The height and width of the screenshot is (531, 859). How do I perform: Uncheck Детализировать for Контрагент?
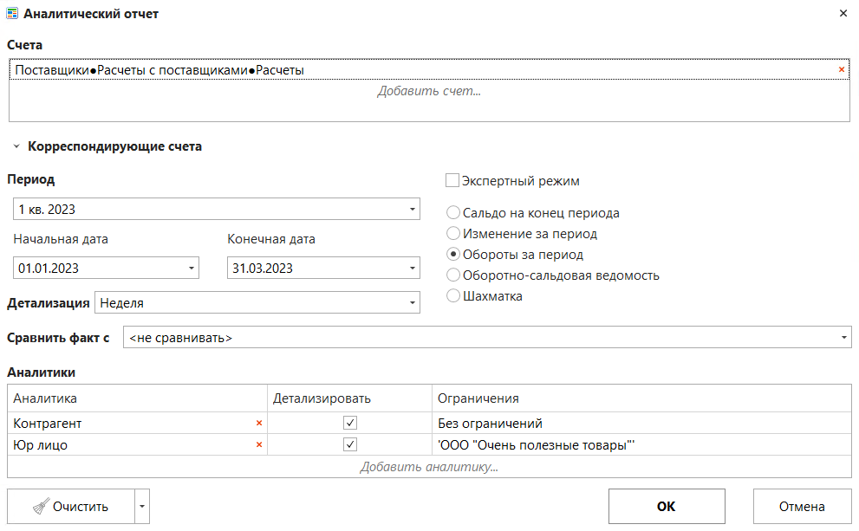point(350,424)
